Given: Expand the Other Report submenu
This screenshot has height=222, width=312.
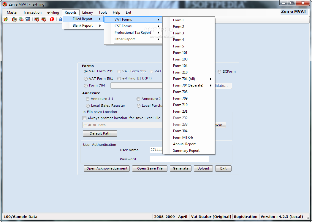Looking at the screenshot, I should tap(133, 39).
